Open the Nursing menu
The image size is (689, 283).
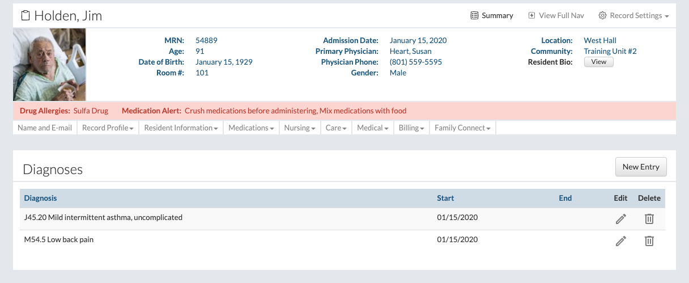coord(300,128)
